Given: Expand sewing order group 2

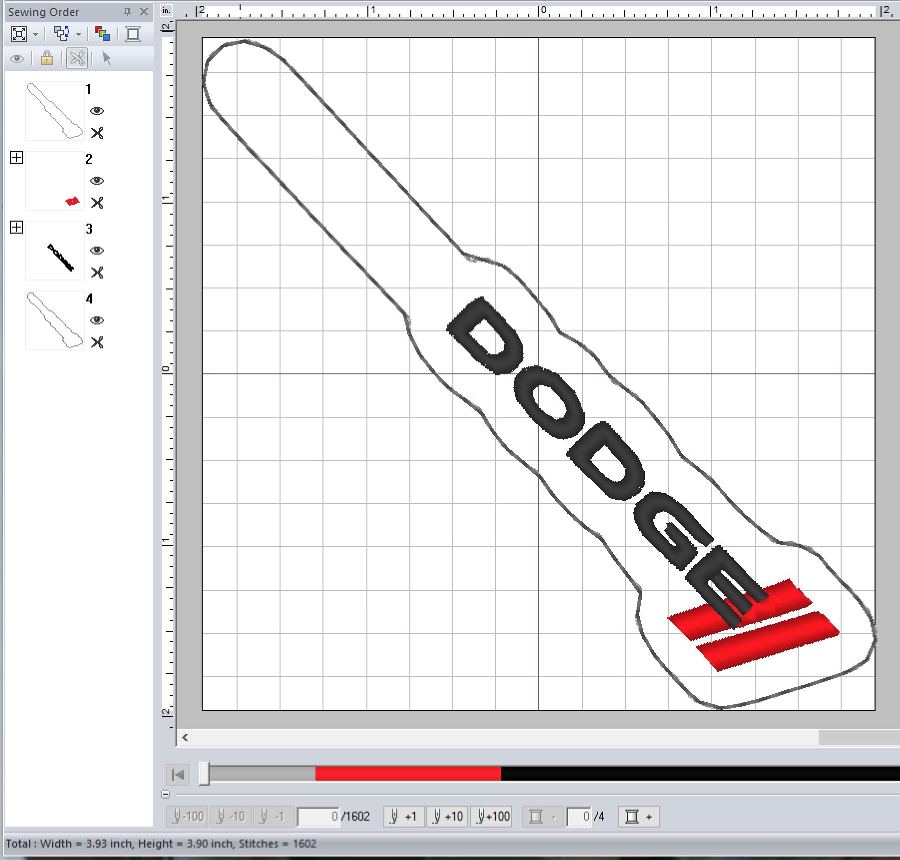Looking at the screenshot, I should pos(16,158).
